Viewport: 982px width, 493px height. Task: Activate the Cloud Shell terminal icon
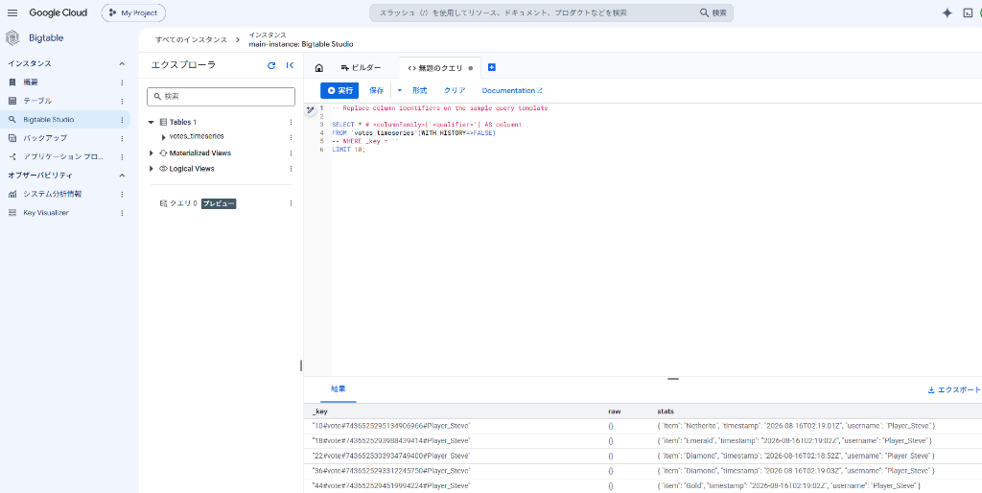pyautogui.click(x=968, y=12)
